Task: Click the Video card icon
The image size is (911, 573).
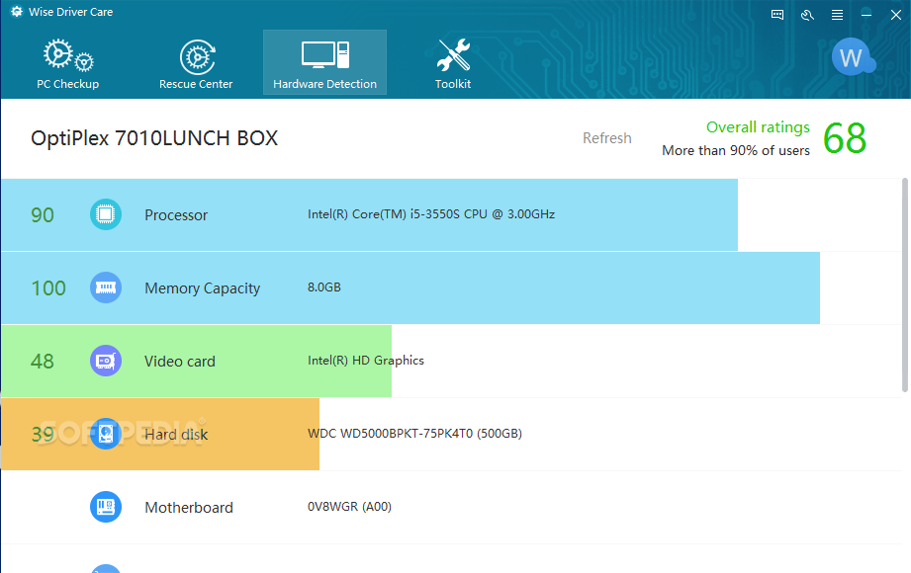Action: [x=106, y=361]
